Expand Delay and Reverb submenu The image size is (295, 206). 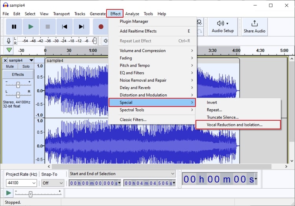tap(152, 88)
